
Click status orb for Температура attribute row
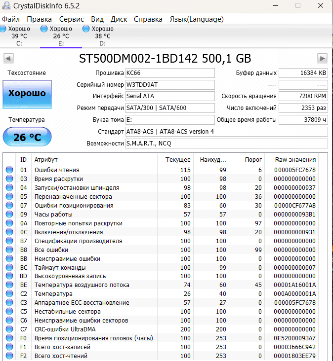(x=9, y=294)
